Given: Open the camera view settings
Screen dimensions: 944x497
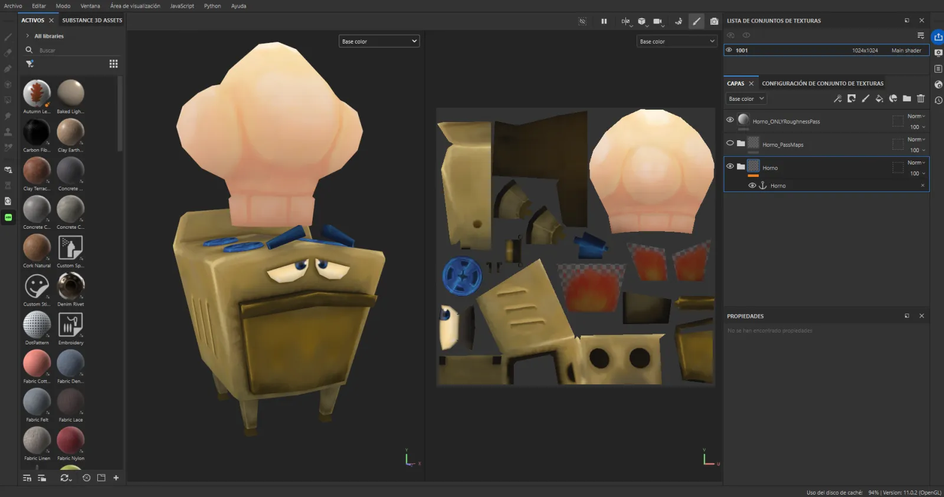Looking at the screenshot, I should tap(658, 21).
